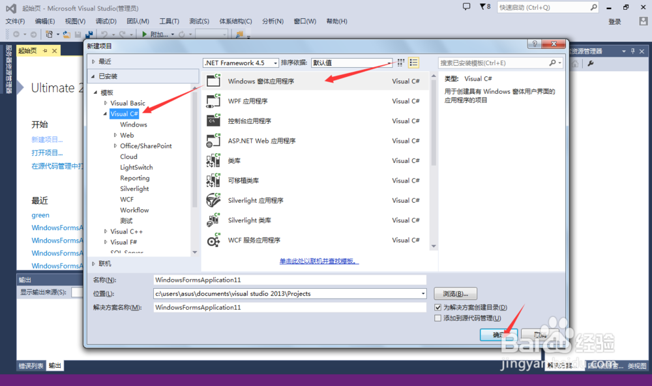Expand the Office/SharePoint tree node
The width and height of the screenshot is (652, 386).
pos(115,145)
